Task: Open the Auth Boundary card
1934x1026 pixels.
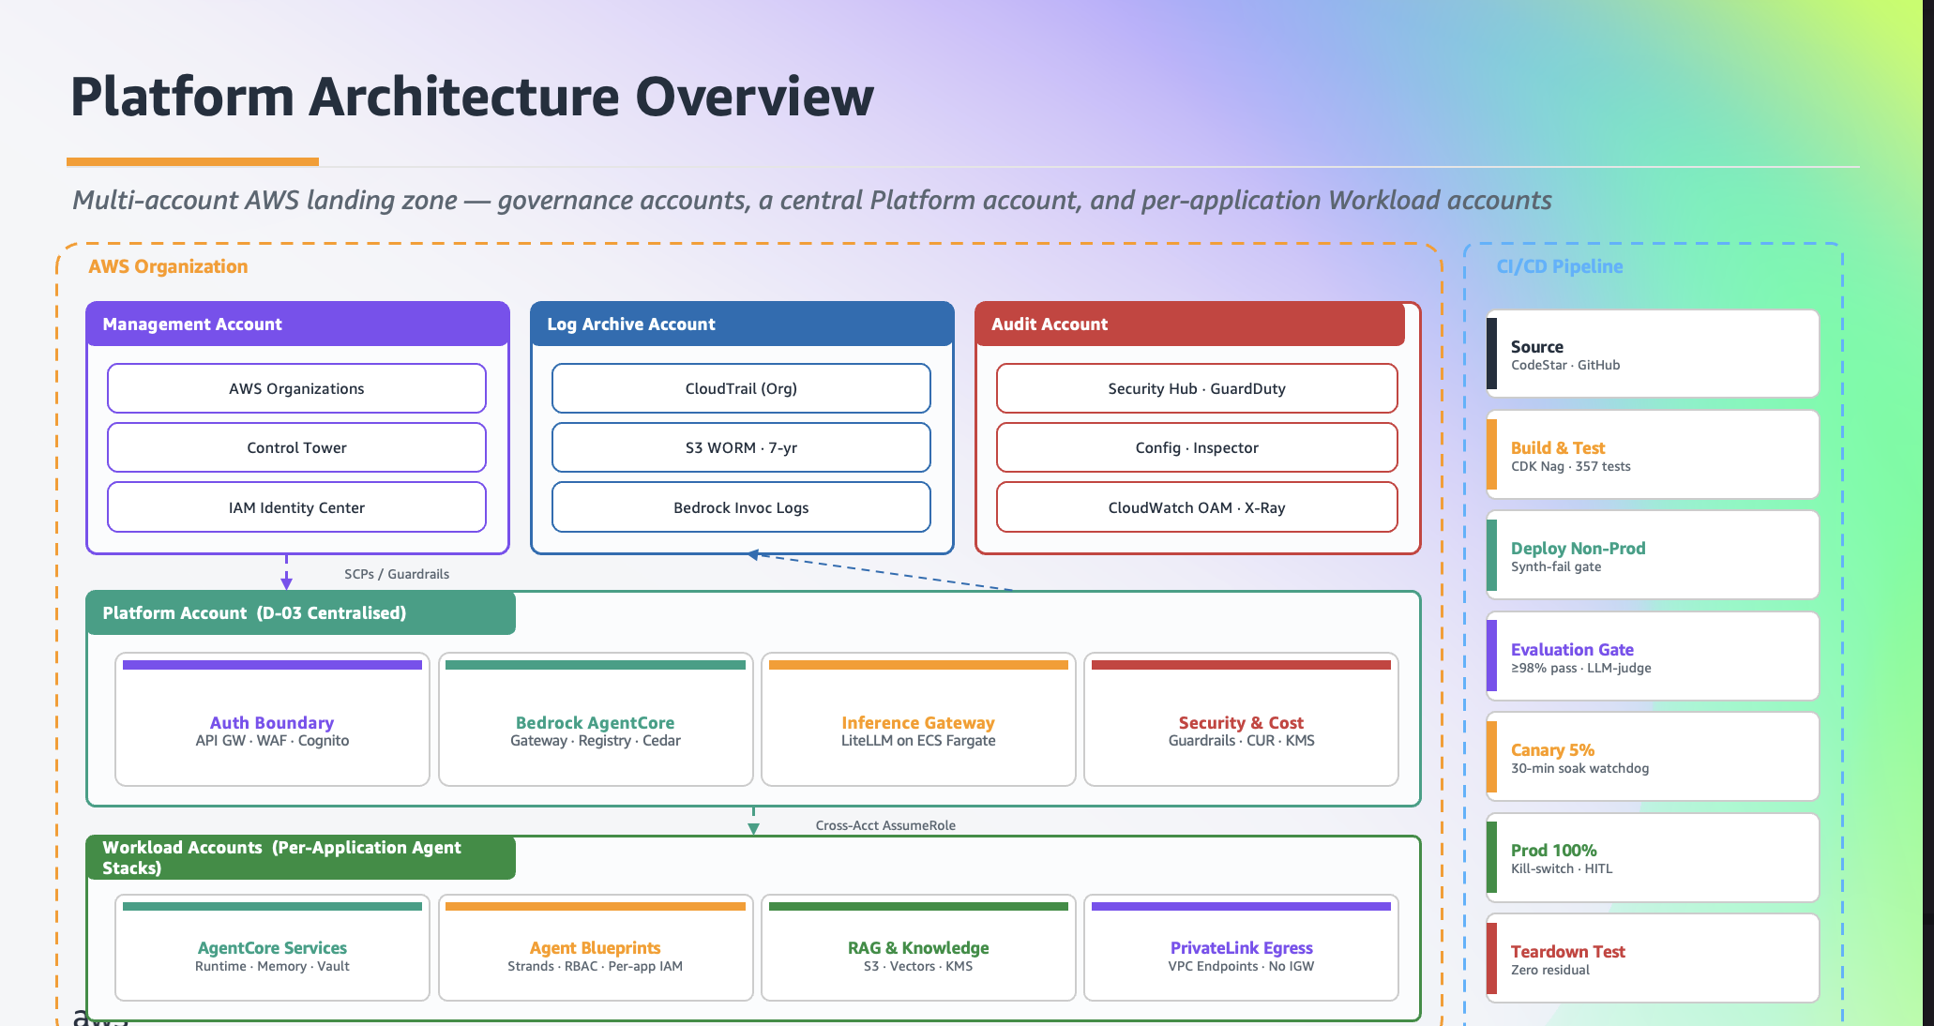Action: coord(272,719)
